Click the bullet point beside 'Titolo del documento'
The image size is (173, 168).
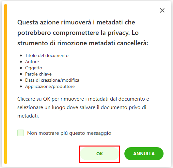21,55
